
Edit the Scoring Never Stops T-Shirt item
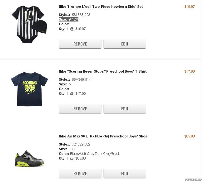(x=125, y=109)
